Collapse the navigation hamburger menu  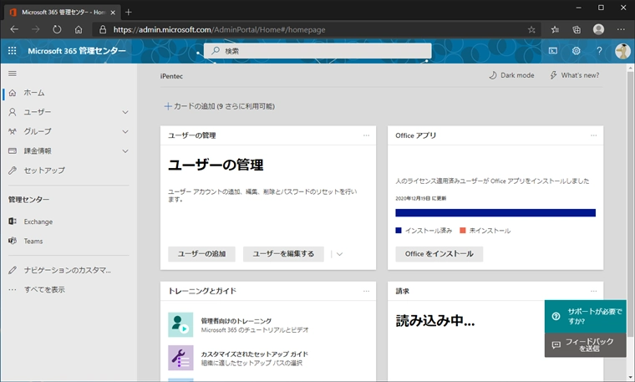13,74
